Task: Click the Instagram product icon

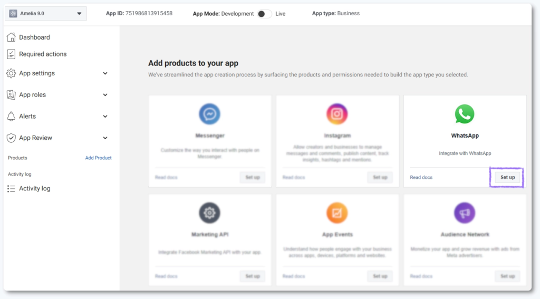Action: (x=337, y=114)
